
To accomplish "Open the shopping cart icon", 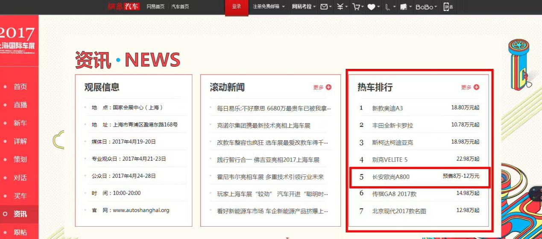I will point(356,7).
